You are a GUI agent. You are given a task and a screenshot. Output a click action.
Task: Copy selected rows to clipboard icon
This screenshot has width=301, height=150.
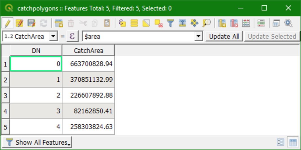(95, 23)
